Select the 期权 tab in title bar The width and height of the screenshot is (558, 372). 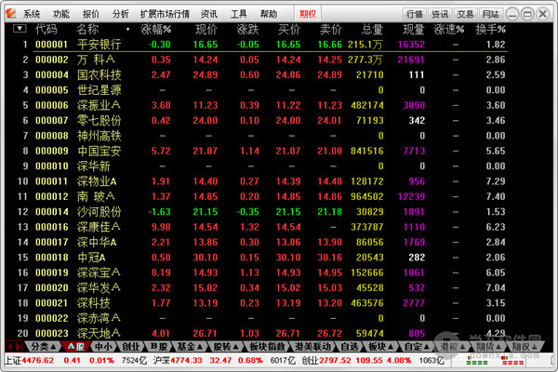click(308, 14)
